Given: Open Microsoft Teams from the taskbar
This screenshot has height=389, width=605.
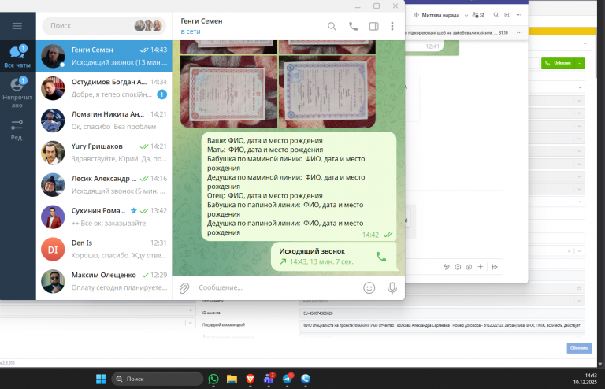Looking at the screenshot, I should coord(269,380).
